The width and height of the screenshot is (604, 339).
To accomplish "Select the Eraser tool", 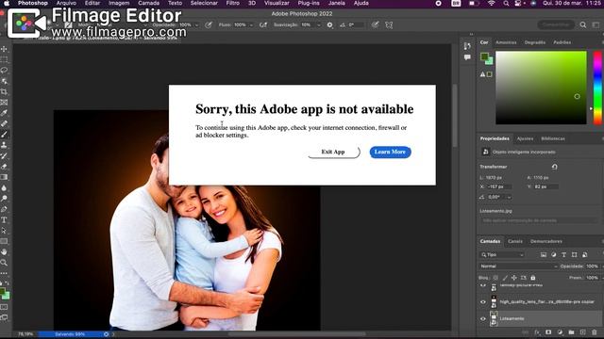I will pos(4,167).
